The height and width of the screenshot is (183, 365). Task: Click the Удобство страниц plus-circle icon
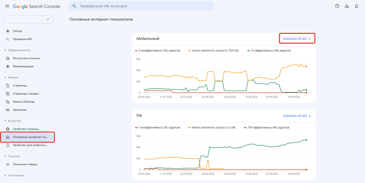(8, 129)
